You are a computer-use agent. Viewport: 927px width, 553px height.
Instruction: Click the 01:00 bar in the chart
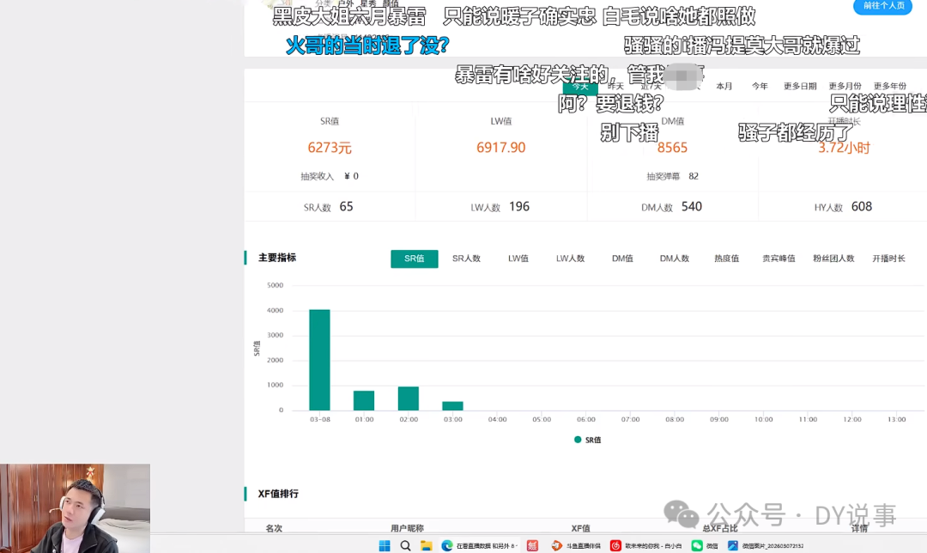(364, 400)
